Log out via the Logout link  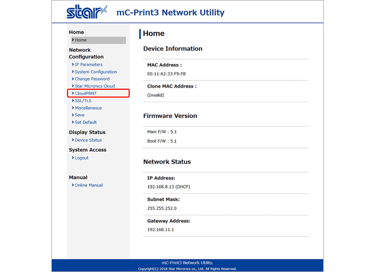81,158
